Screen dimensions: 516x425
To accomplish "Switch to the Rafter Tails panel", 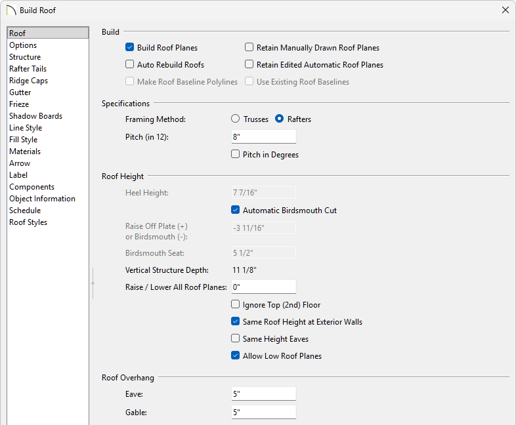I will tap(28, 69).
